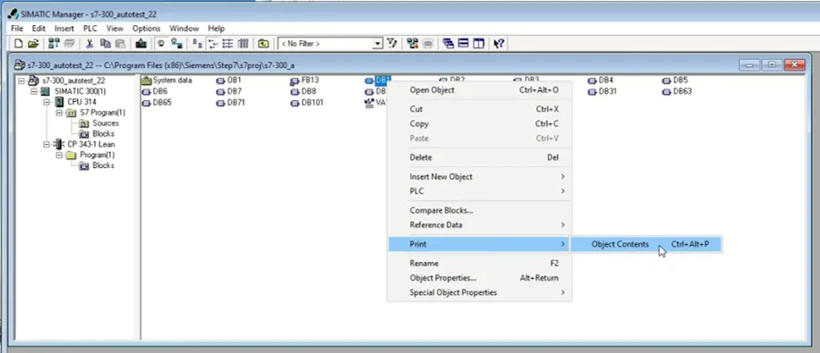820x353 pixels.
Task: Open the Insert menu
Action: pyautogui.click(x=64, y=29)
